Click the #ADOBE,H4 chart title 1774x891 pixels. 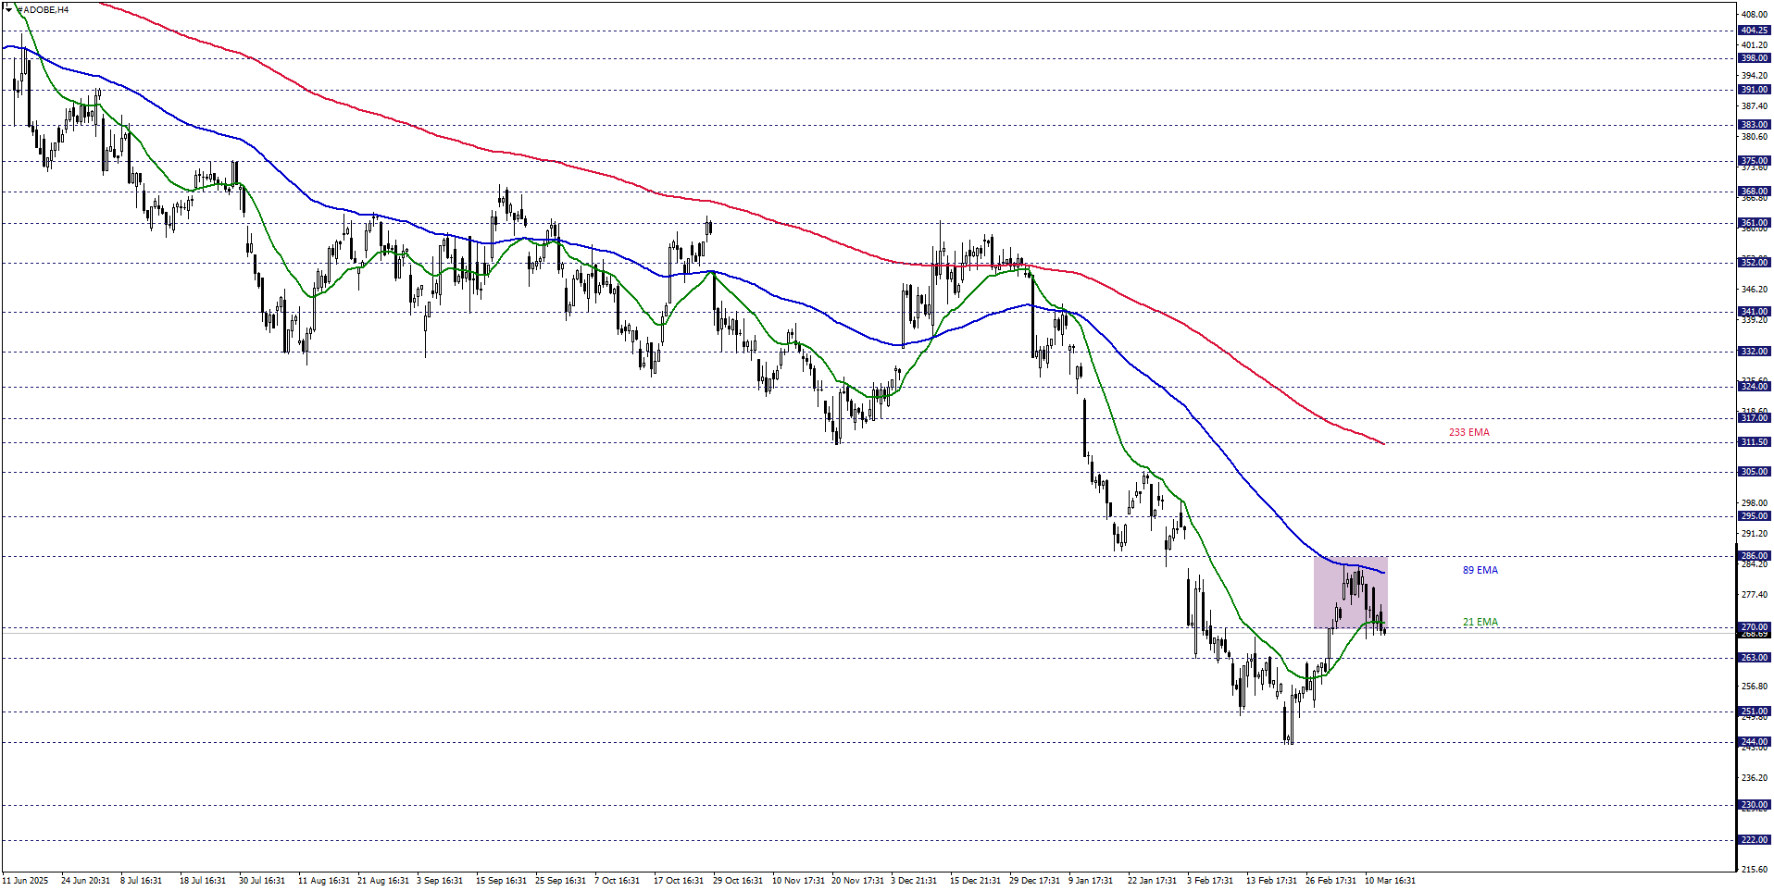[44, 9]
